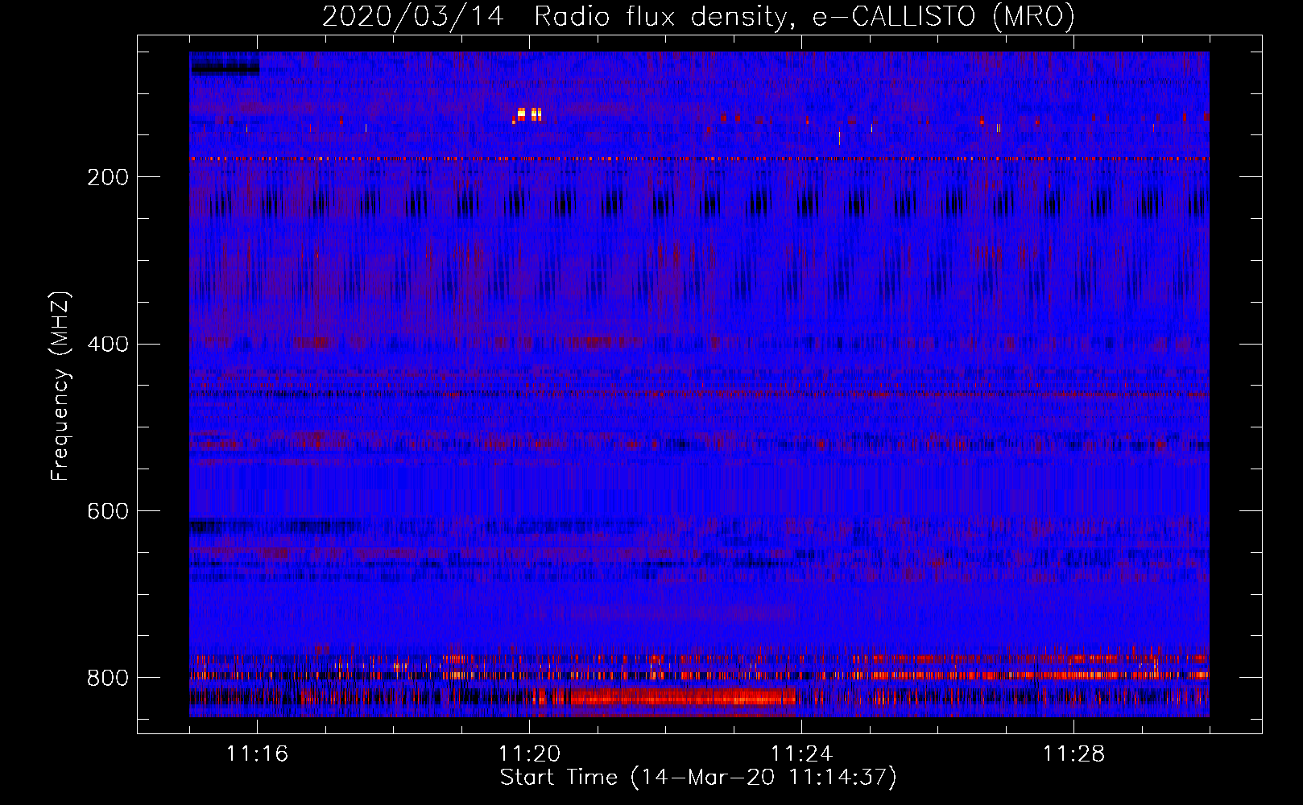This screenshot has height=805, width=1303.
Task: Click the 11:20 time tick label
Action: point(529,754)
